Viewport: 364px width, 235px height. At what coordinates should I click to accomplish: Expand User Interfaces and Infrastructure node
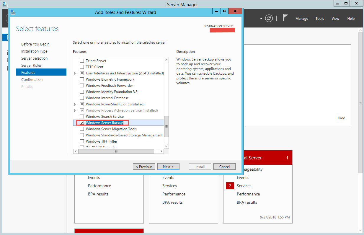click(x=75, y=73)
